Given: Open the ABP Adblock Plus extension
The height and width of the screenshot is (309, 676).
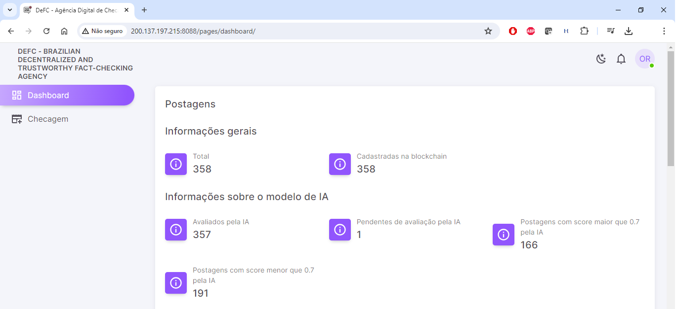Looking at the screenshot, I should click(531, 31).
